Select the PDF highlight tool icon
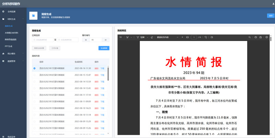This screenshot has height=138, width=275. 128,37
